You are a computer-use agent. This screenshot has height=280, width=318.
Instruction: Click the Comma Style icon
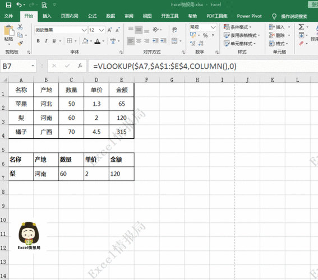click(x=213, y=35)
